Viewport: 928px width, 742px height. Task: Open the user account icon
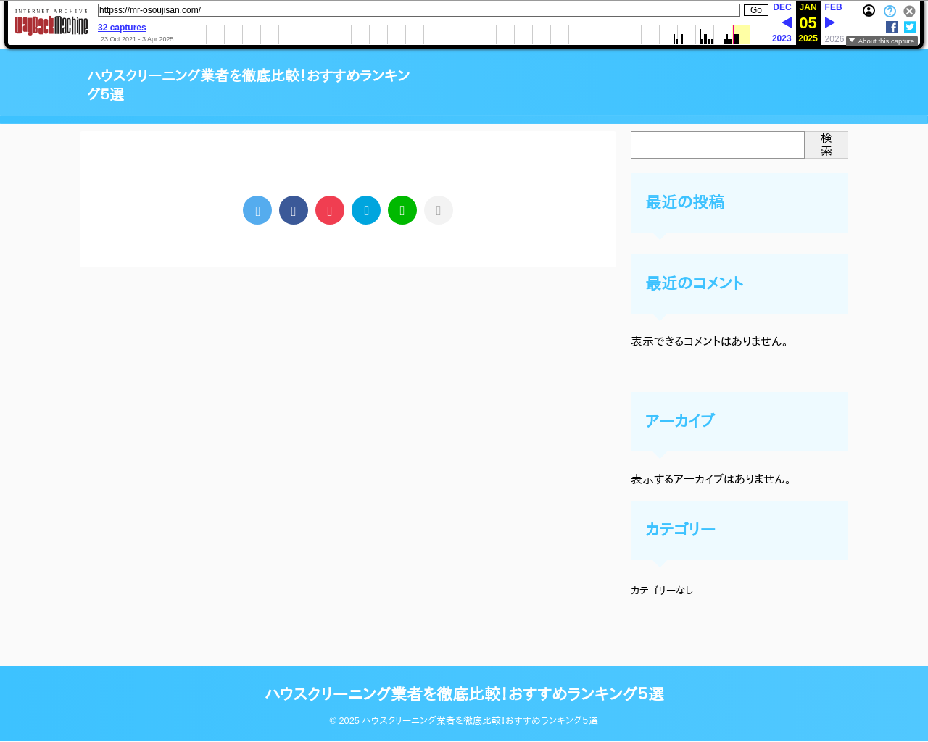pyautogui.click(x=869, y=11)
